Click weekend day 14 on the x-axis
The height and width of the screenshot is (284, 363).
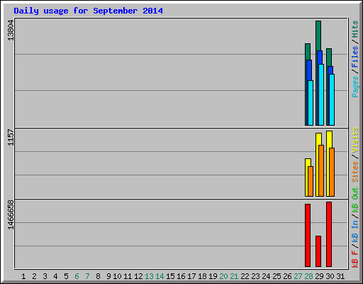pyautogui.click(x=160, y=276)
